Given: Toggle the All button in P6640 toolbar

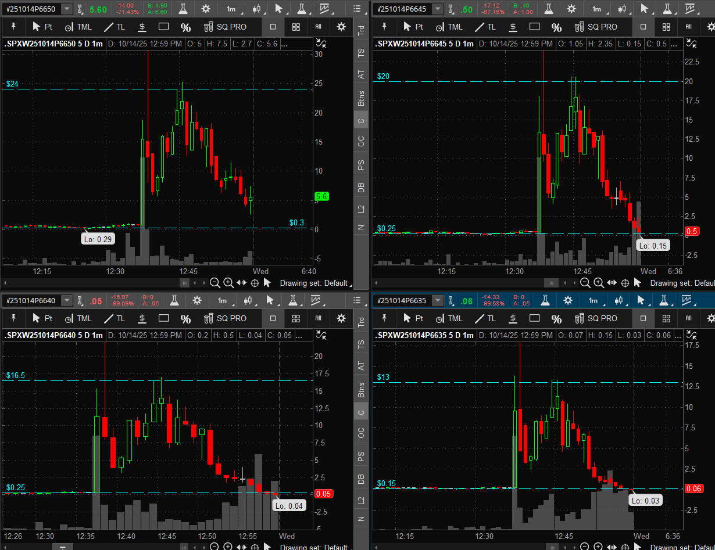Looking at the screenshot, I should (x=318, y=318).
